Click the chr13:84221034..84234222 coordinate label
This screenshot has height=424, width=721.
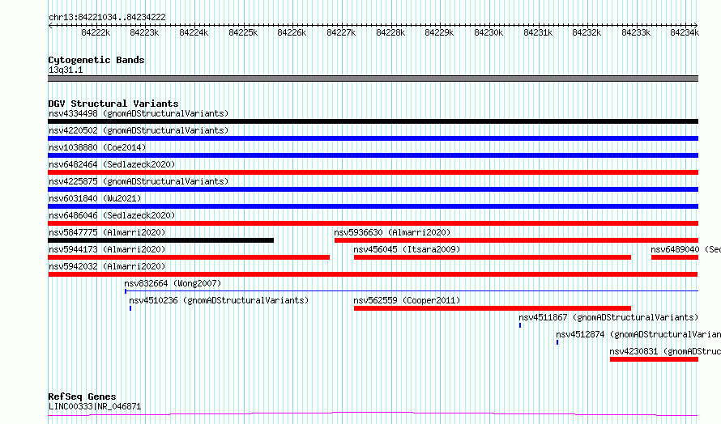[107, 18]
